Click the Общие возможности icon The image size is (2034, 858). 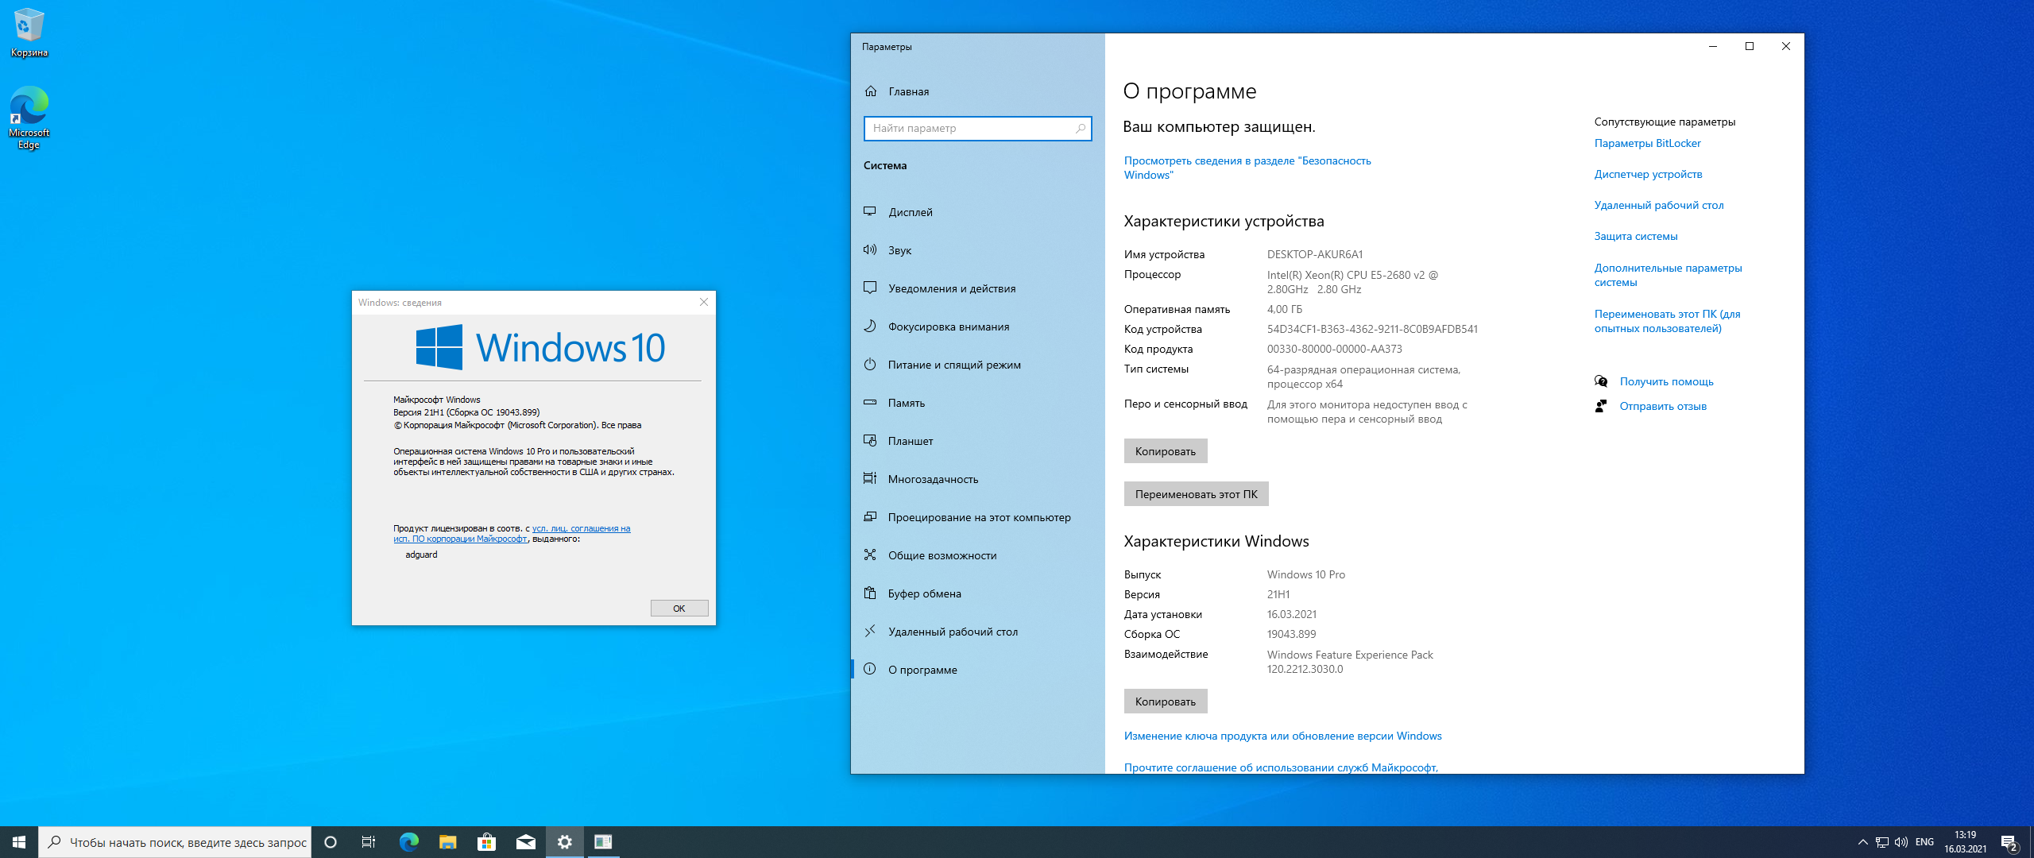click(870, 555)
